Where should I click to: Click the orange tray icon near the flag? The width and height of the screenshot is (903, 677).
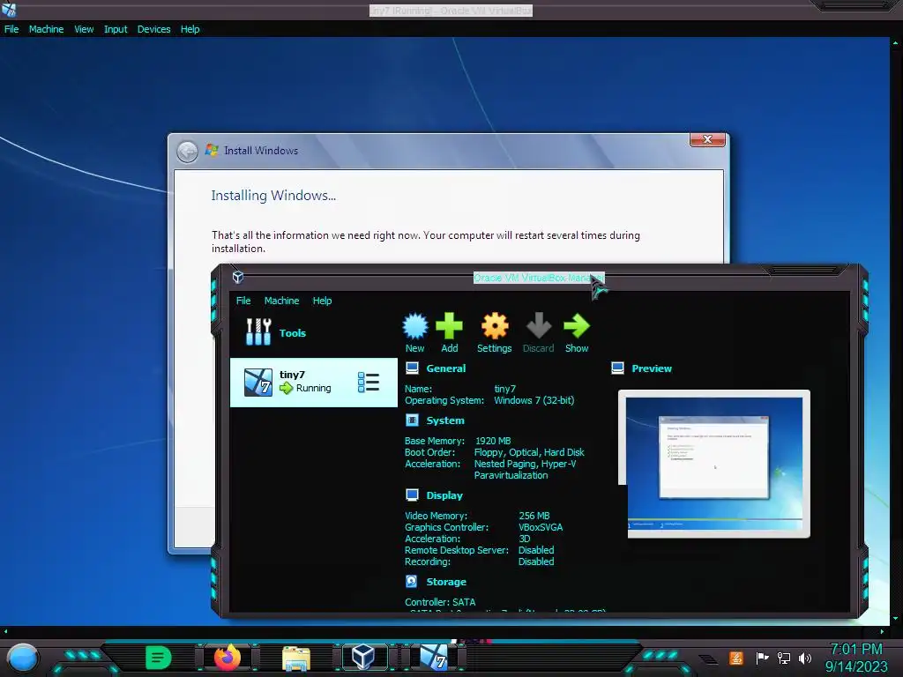coord(736,658)
